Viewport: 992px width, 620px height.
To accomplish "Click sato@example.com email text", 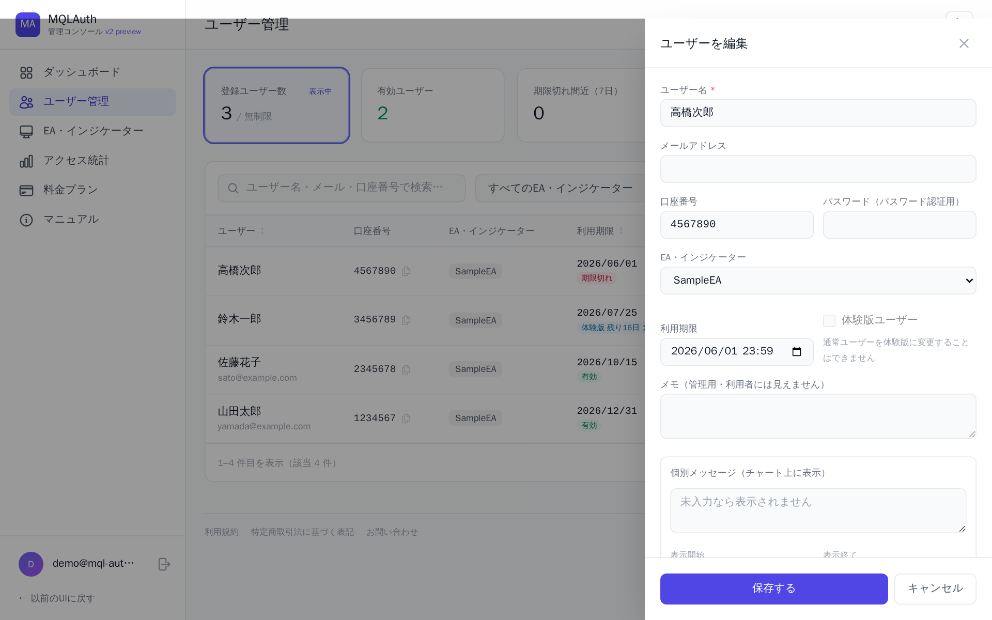I will [x=257, y=378].
